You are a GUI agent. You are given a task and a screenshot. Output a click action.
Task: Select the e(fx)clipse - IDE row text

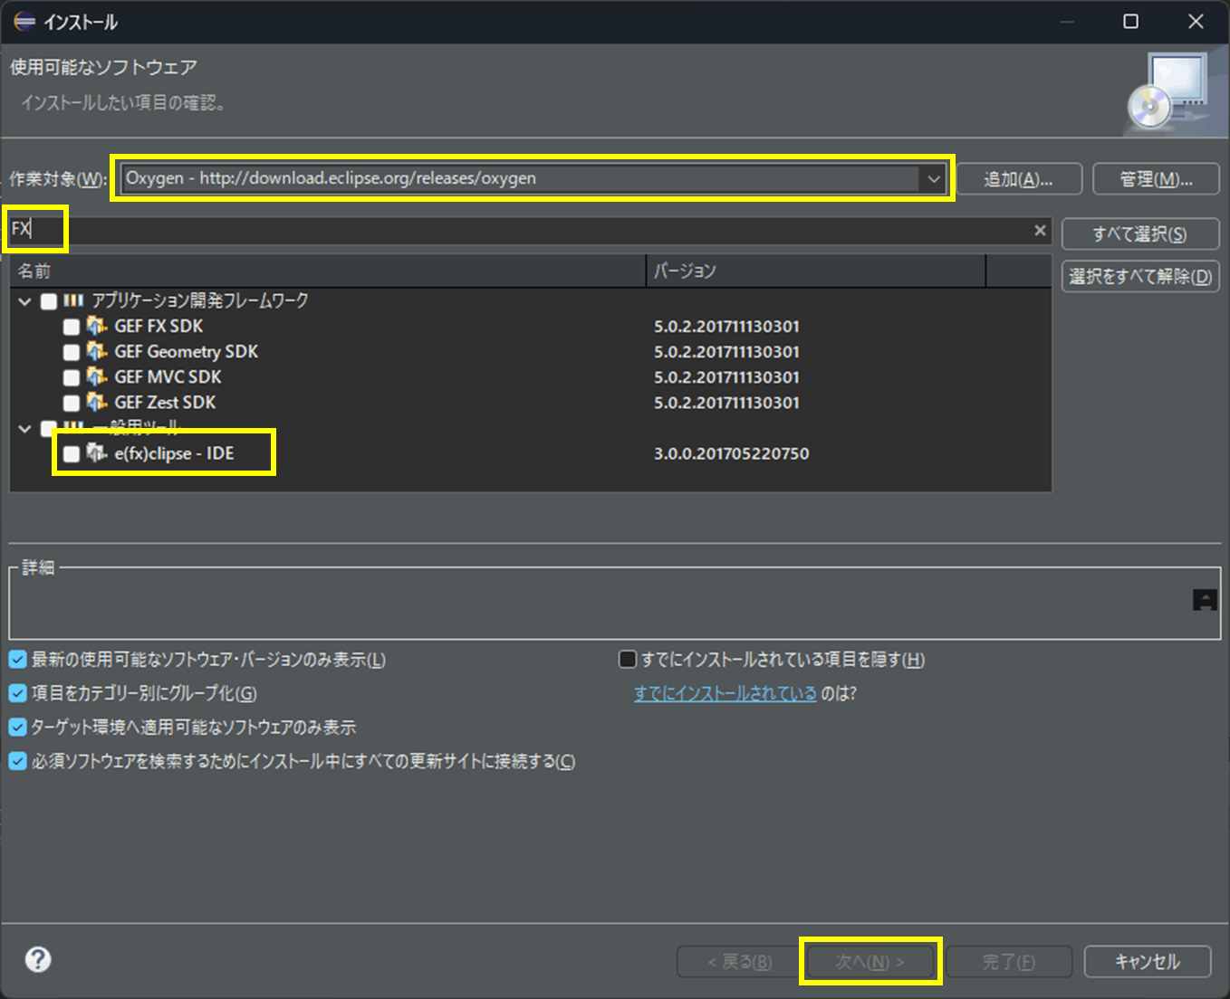174,453
